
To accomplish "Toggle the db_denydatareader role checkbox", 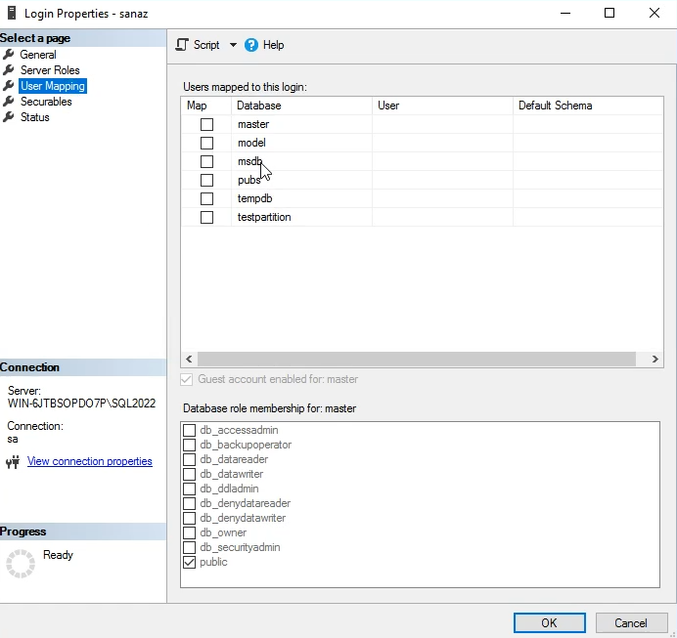I will click(x=189, y=503).
